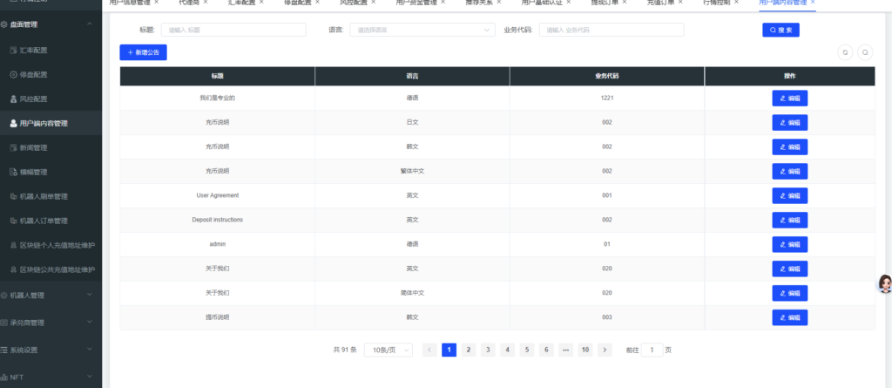The image size is (892, 388).
Task: Edit the 关于我们 简体中文 row
Action: click(789, 293)
